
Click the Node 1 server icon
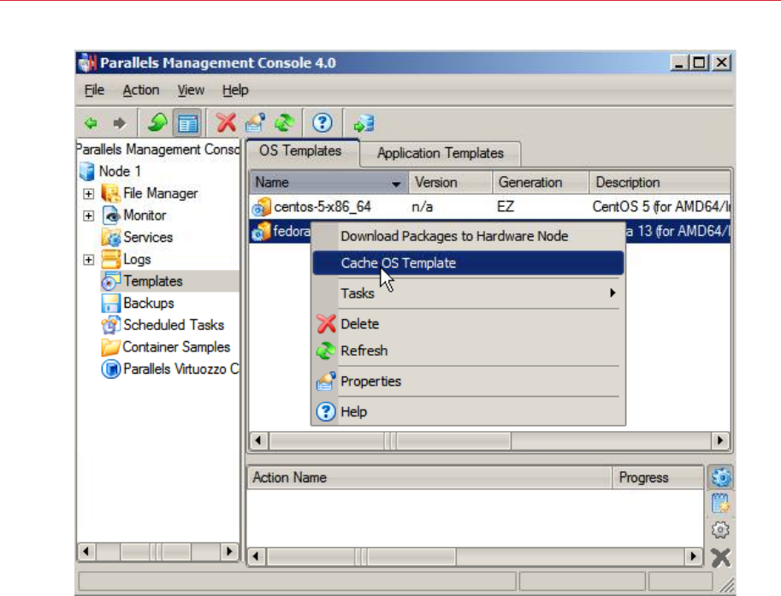pos(87,171)
